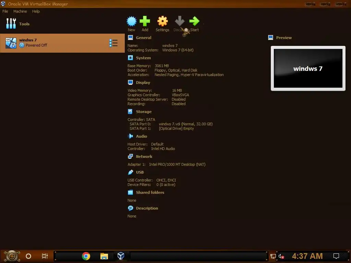Click the Intel HD Audio controller value
This screenshot has width=351, height=263.
pyautogui.click(x=163, y=149)
